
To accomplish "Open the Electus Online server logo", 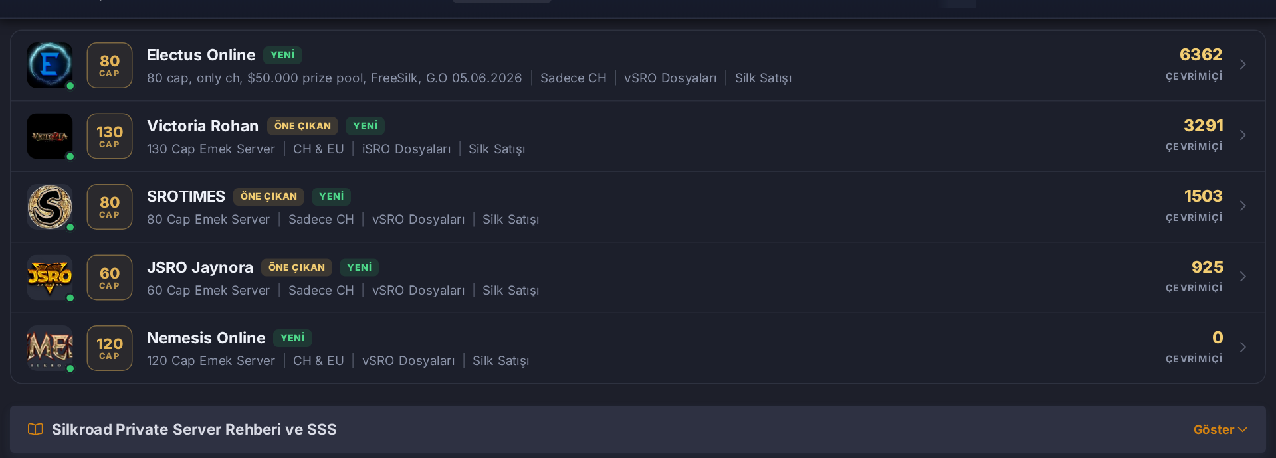I will [50, 65].
